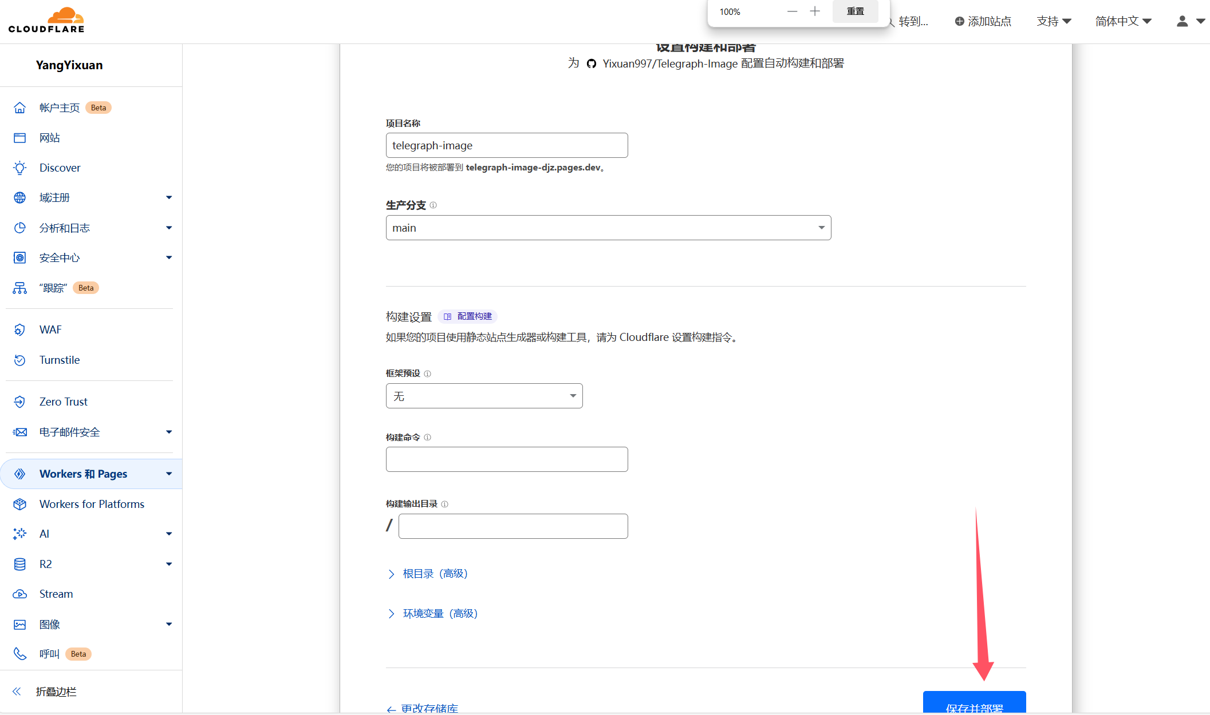Expand 图像 sidebar submenu arrow
This screenshot has height=715, width=1210.
click(x=169, y=624)
